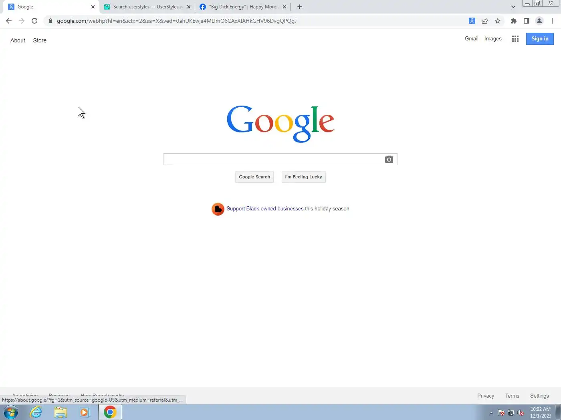561x420 pixels.
Task: Open the network tray icon
Action: coord(511,412)
